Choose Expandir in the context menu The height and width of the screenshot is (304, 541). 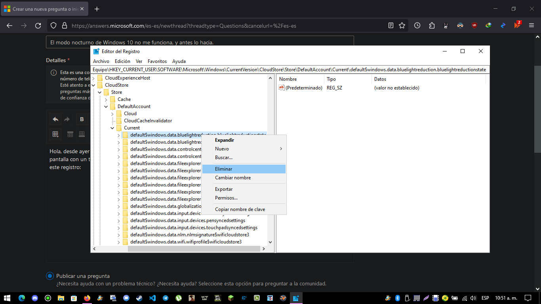pyautogui.click(x=244, y=140)
